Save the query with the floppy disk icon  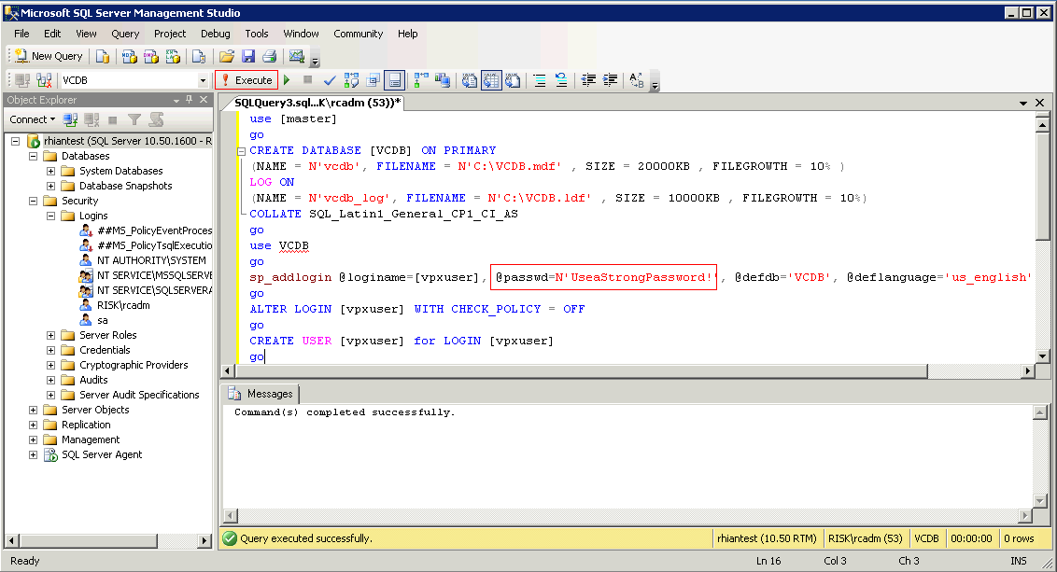click(248, 57)
